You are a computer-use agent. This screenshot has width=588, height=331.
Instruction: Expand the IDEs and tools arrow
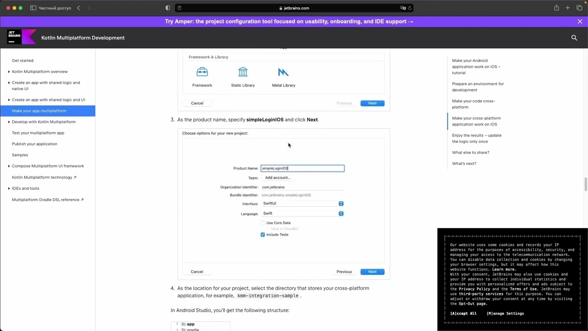(9, 188)
